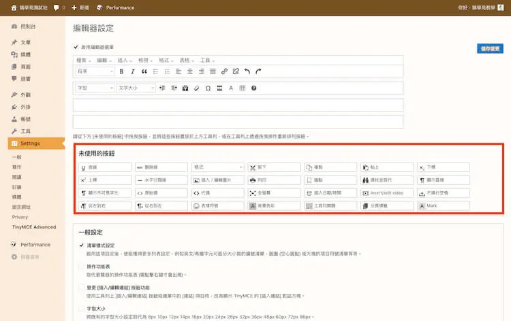This screenshot has width=511, height=321.
Task: Open the 檔案 editor menu
Action: (83, 60)
